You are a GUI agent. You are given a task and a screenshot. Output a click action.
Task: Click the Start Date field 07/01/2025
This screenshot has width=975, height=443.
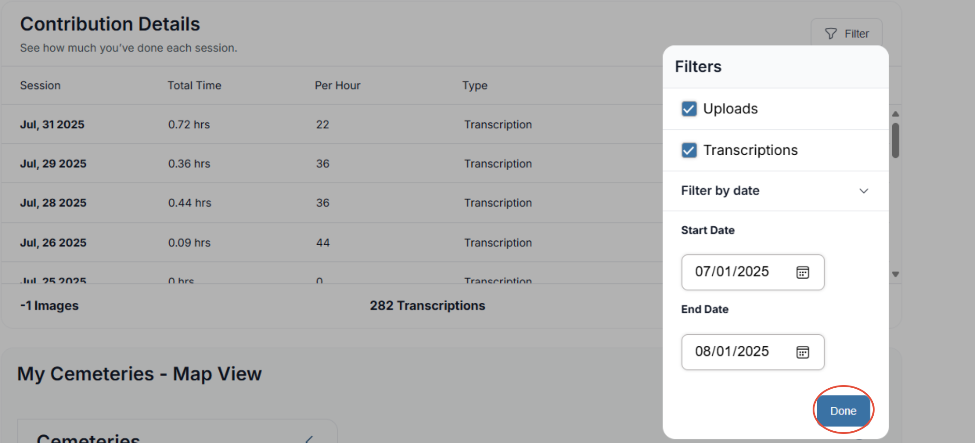pyautogui.click(x=753, y=272)
